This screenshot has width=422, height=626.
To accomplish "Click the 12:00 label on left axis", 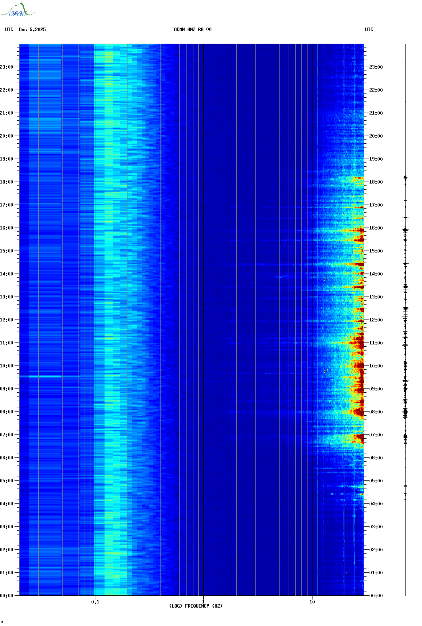I will pos(7,320).
